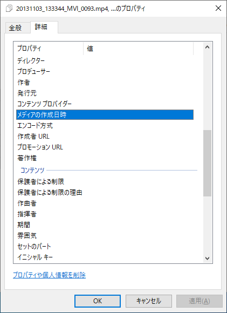Select the 指揮者 property row

pos(105,214)
